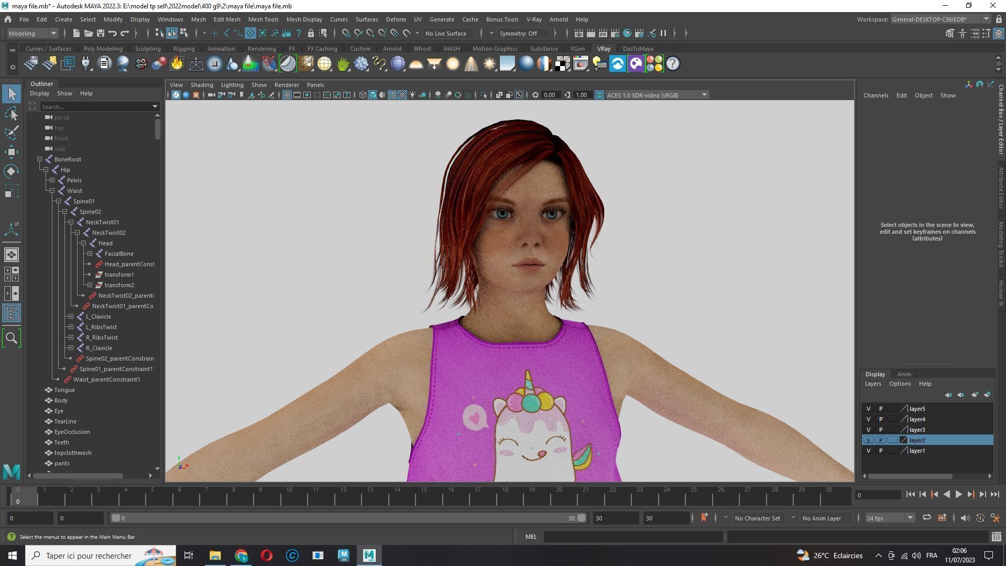Click the fire shelf icon on VRay shelf
Viewport: 1006px width, 566px height.
coord(177,64)
